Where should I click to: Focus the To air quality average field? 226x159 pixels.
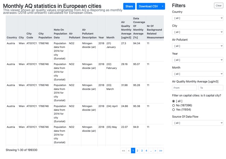tap(211, 88)
